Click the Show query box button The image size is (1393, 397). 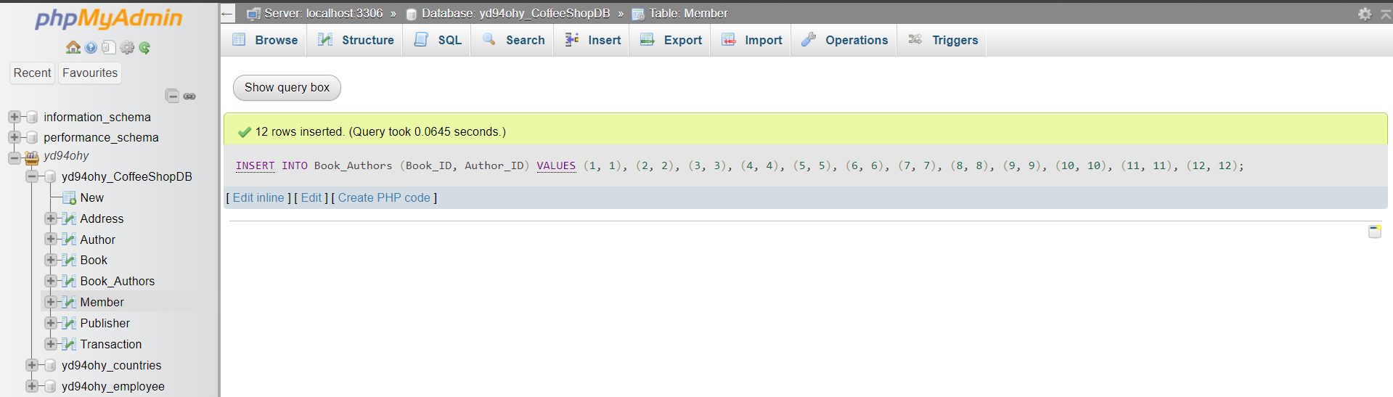pos(287,88)
